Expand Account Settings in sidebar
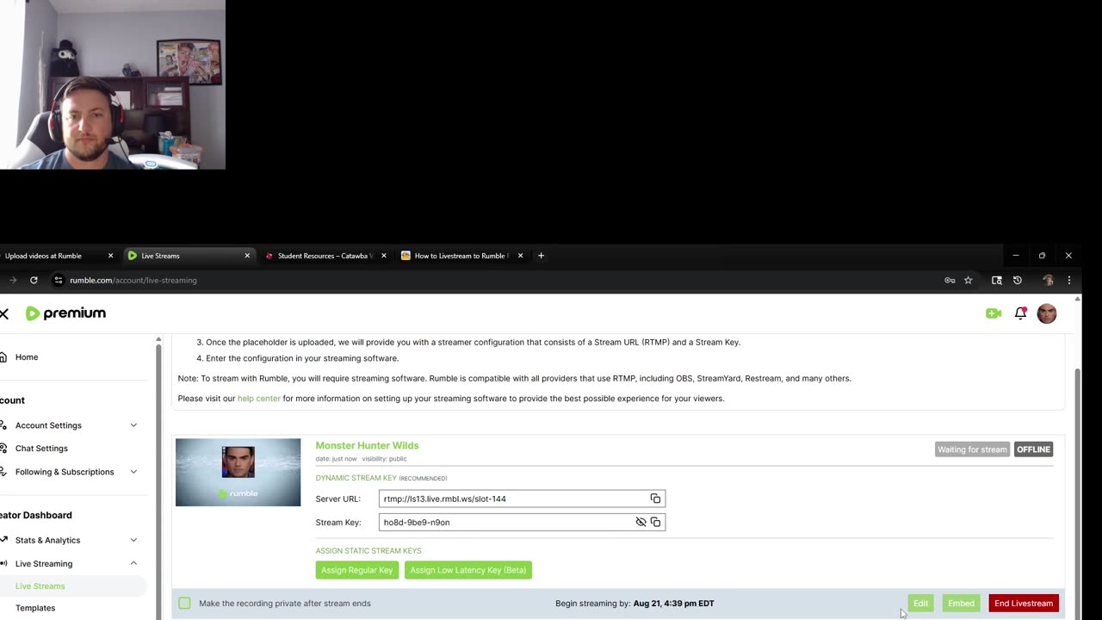Viewport: 1102px width, 620px height. click(x=133, y=425)
